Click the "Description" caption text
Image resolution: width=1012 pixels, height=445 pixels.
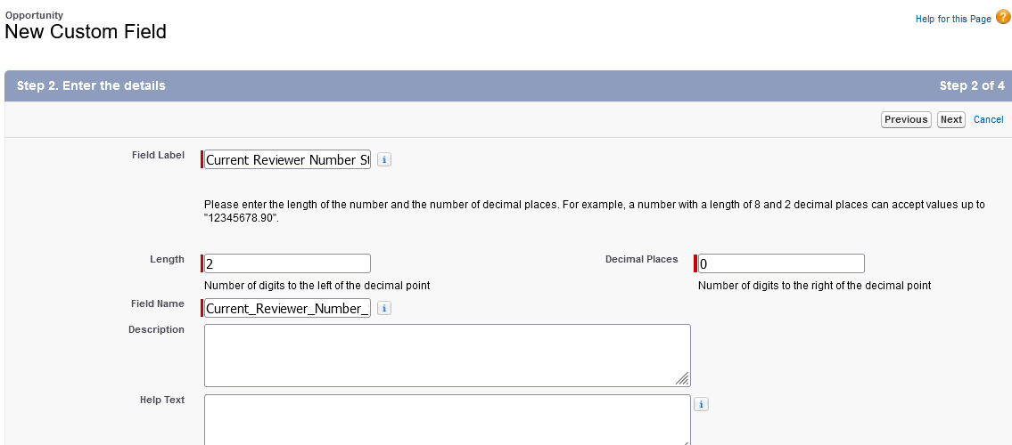[156, 329]
